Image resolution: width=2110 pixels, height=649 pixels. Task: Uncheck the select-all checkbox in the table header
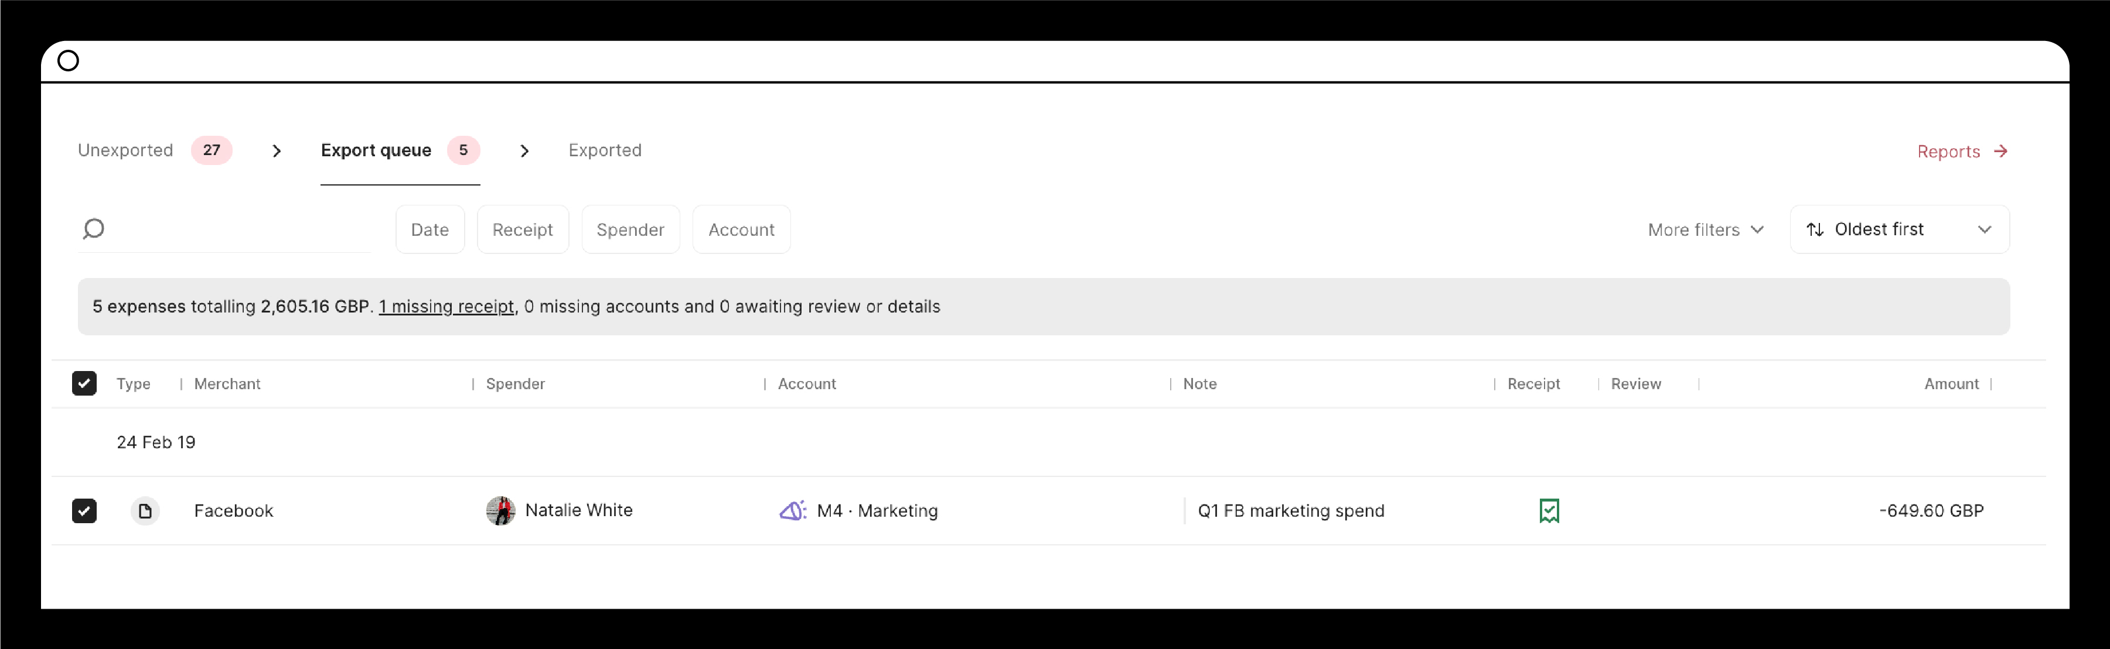(84, 383)
